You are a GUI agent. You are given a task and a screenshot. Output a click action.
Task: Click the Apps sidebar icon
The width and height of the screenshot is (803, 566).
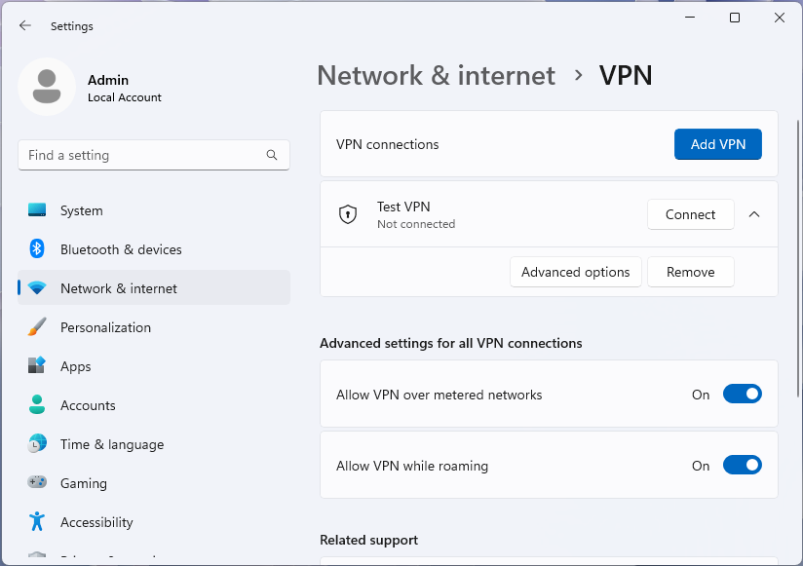tap(36, 366)
